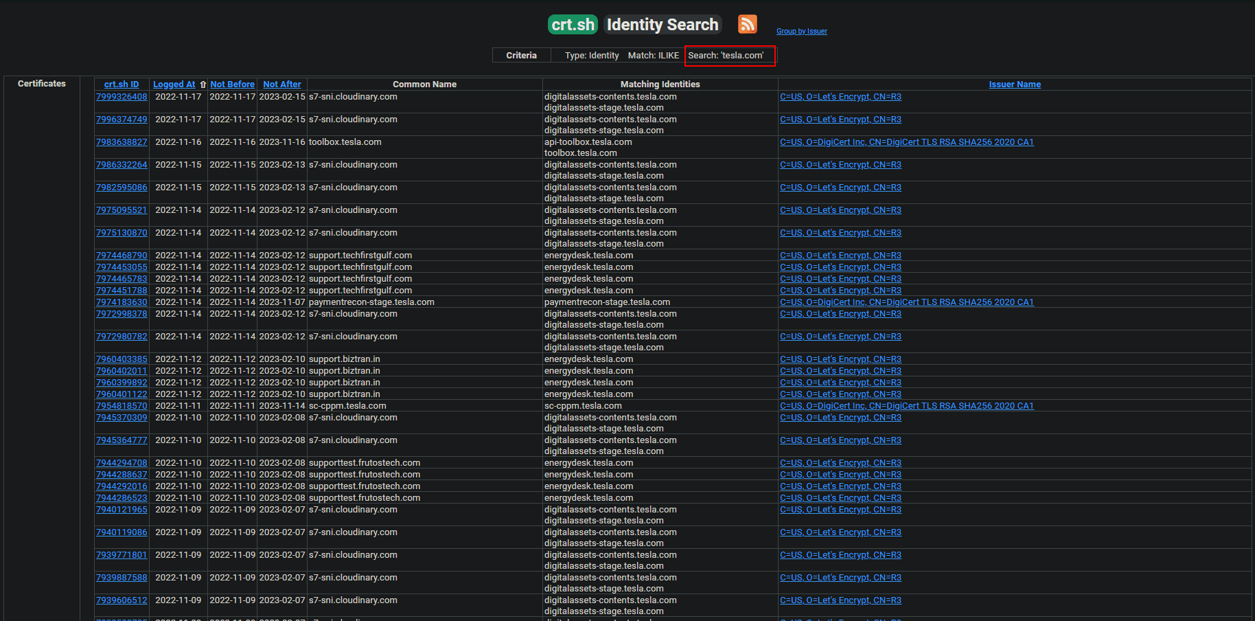Open the Group by Issuer link
Screen dimensions: 1255x621
[x=801, y=31]
